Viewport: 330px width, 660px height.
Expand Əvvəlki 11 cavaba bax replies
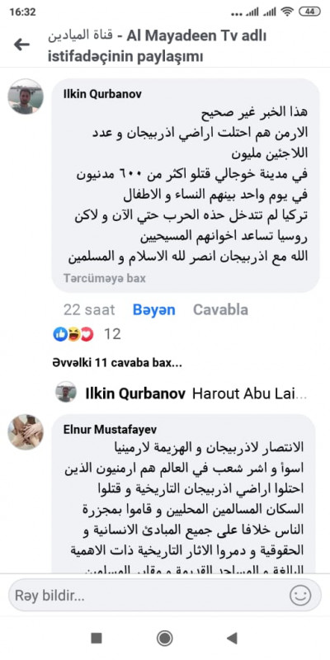[117, 363]
